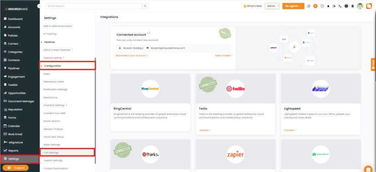This screenshot has height=172, width=376.
Task: Collapse the left navigation sidebar arrow
Action: [x=39, y=7]
